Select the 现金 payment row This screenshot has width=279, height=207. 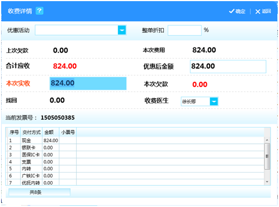tap(136, 140)
